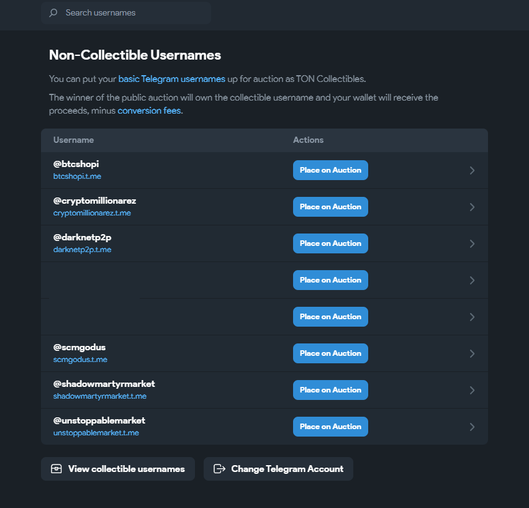The height and width of the screenshot is (508, 529).
Task: Follow the conversion fees link
Action: [149, 111]
